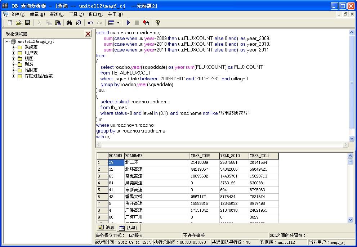This screenshot has width=357, height=247.
Task: Export results with the red arrow icon
Action: pyautogui.click(x=147, y=23)
